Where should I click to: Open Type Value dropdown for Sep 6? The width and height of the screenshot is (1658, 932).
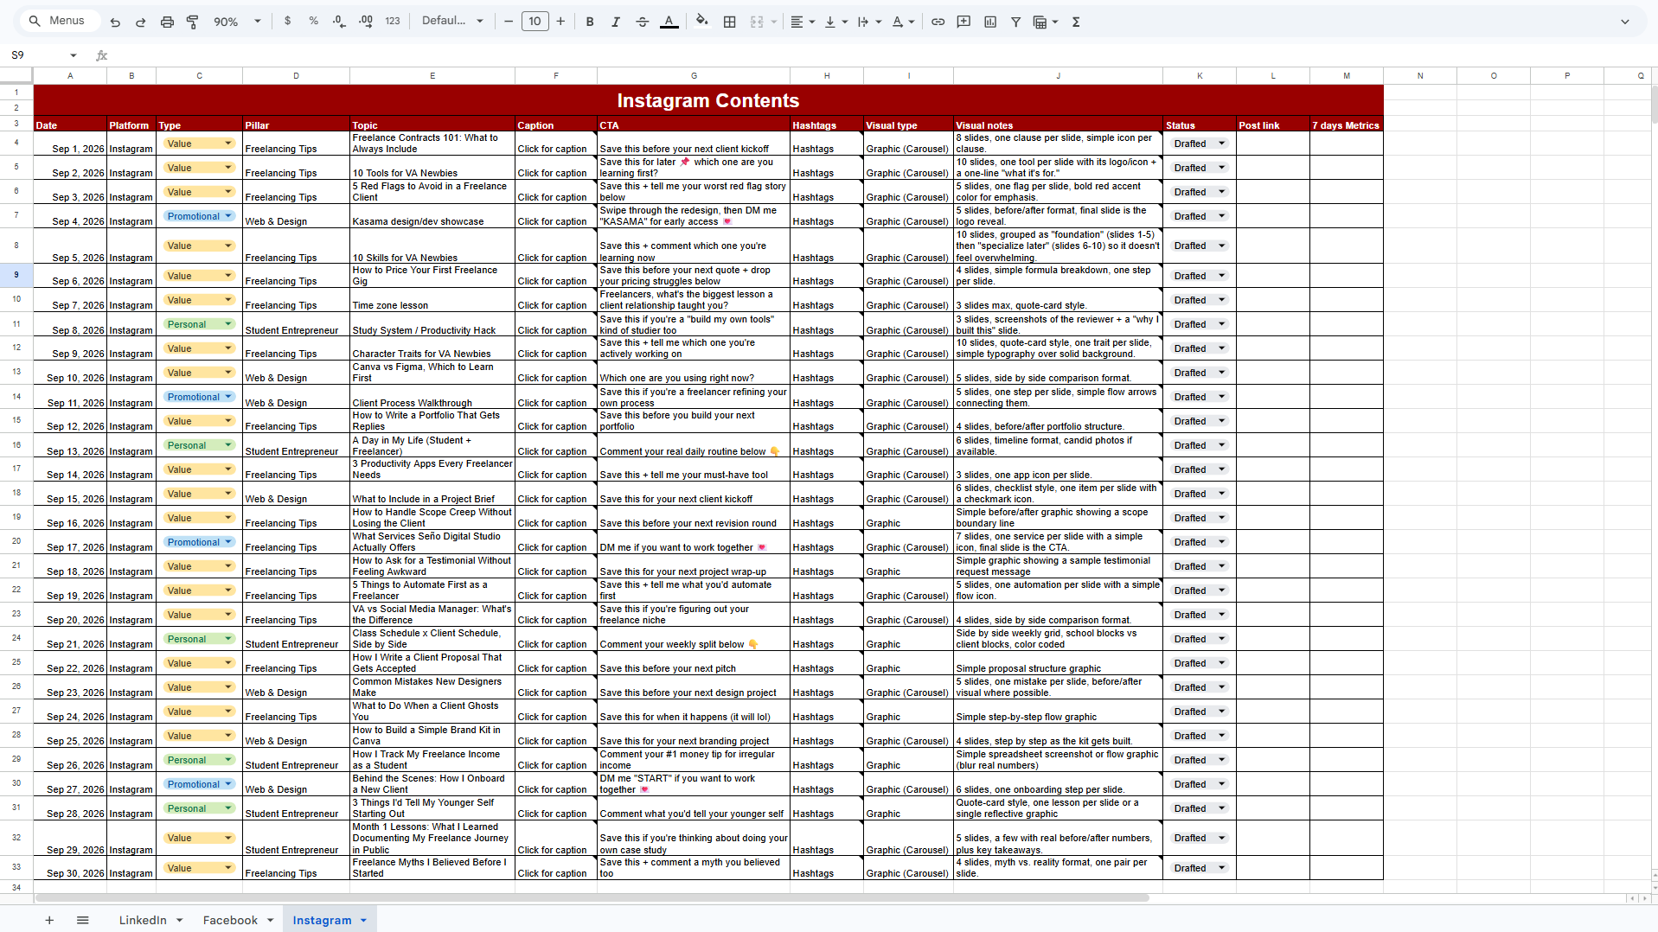pos(228,276)
